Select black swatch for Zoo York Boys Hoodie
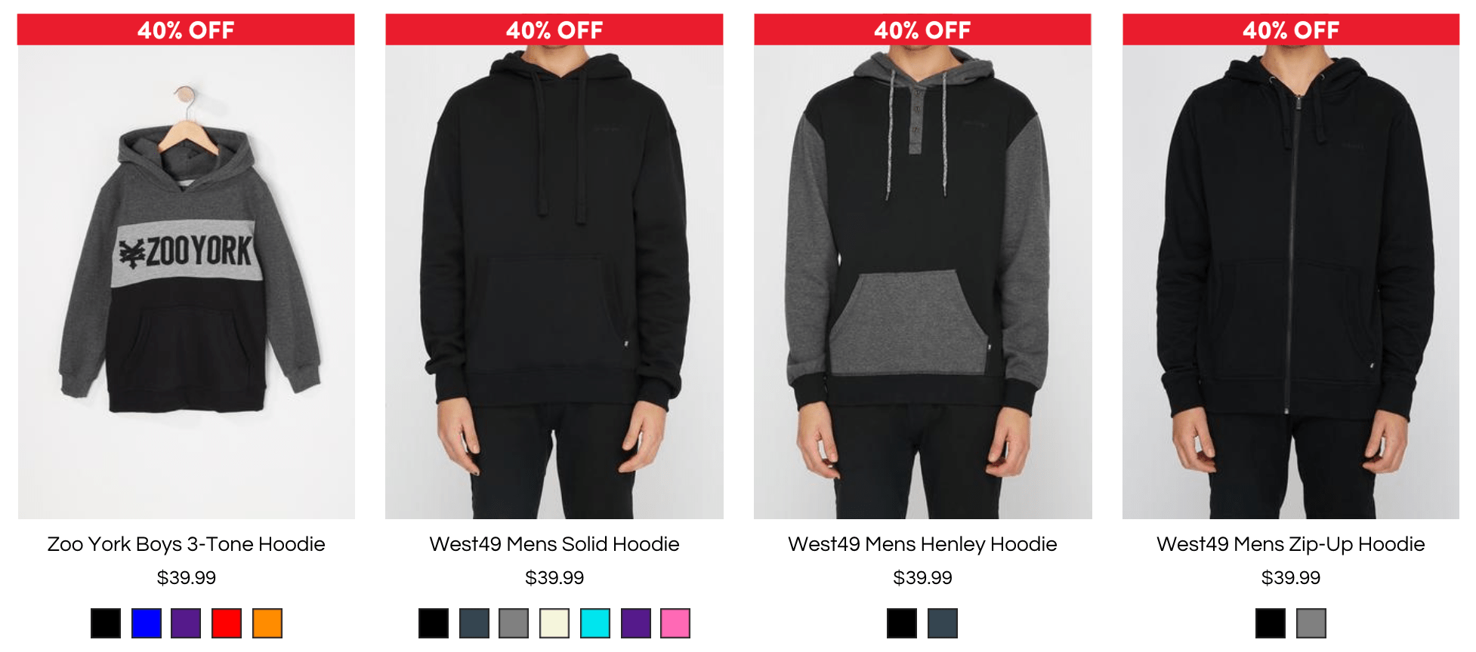Image resolution: width=1476 pixels, height=652 pixels. click(106, 623)
